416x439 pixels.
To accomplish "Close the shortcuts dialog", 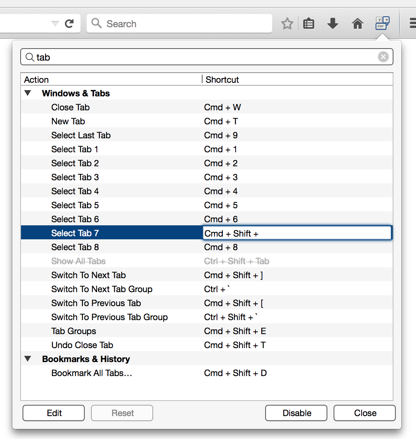I will (x=364, y=413).
